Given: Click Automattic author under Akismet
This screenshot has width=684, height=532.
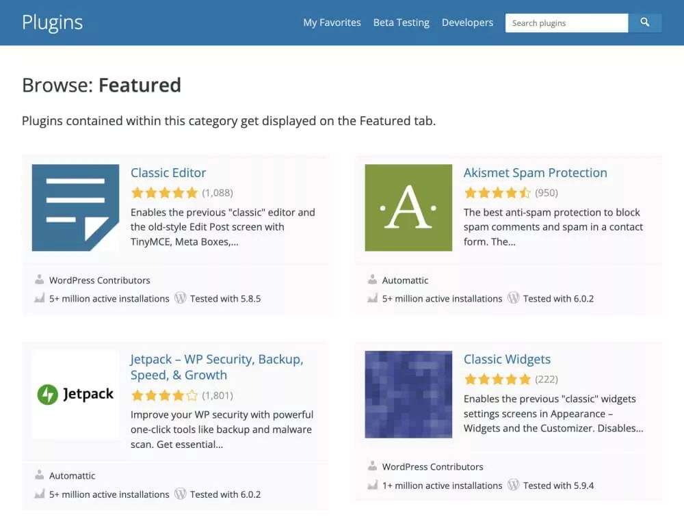Looking at the screenshot, I should [x=405, y=280].
